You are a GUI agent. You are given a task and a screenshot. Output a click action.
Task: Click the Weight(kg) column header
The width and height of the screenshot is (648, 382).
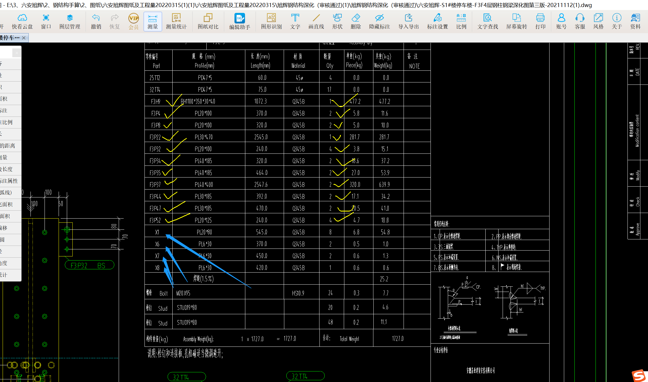(x=383, y=65)
